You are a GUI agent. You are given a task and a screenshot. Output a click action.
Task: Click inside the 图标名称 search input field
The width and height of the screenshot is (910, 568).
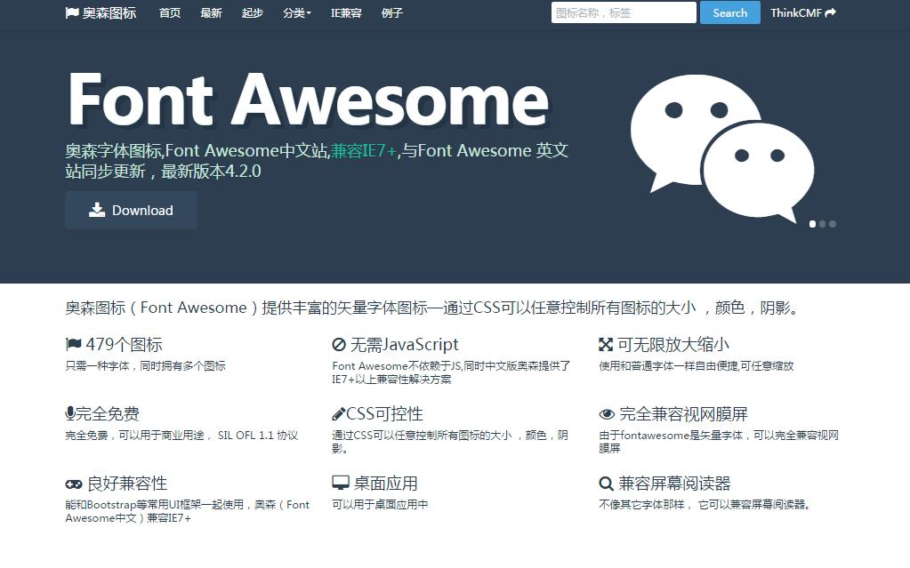[x=623, y=12]
